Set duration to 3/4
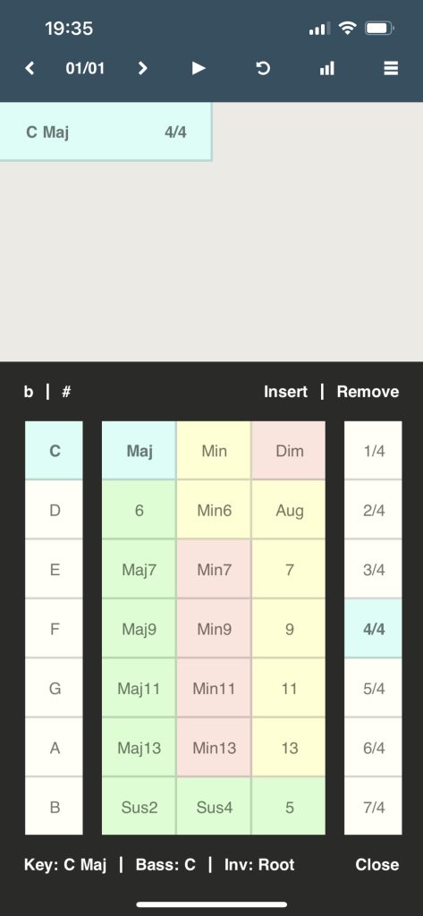423x916 pixels. coord(373,570)
